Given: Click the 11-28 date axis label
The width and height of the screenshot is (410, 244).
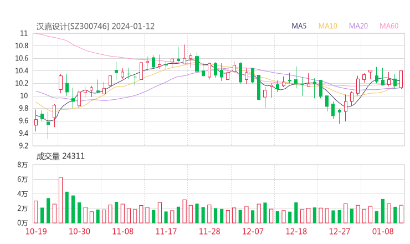Looking at the screenshot, I should (x=209, y=231).
